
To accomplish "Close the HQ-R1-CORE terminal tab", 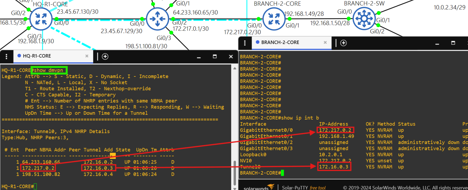I will [87, 56].
